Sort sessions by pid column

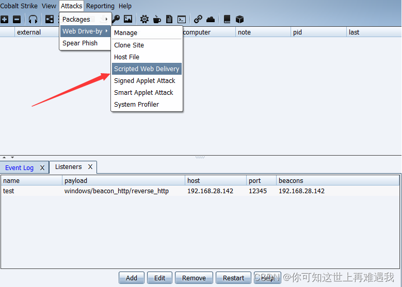(318, 32)
